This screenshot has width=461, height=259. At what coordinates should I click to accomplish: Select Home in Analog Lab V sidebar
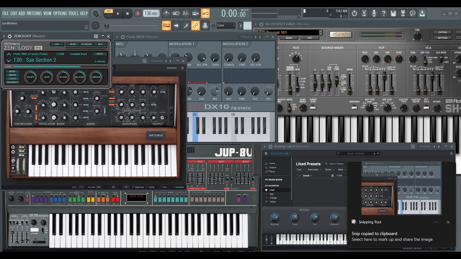[272, 163]
